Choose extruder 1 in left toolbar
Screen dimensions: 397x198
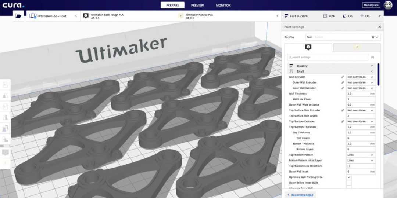5,152
